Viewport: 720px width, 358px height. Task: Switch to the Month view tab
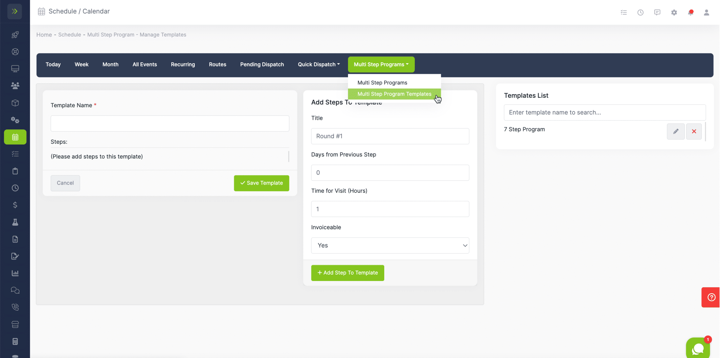(110, 64)
